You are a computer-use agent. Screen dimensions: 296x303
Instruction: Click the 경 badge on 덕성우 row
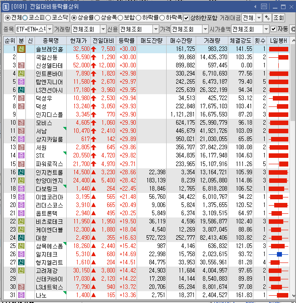point(21,98)
